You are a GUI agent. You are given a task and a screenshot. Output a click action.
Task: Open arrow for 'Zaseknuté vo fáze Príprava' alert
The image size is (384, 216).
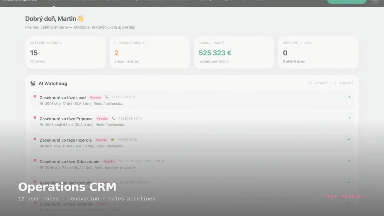[349, 118]
